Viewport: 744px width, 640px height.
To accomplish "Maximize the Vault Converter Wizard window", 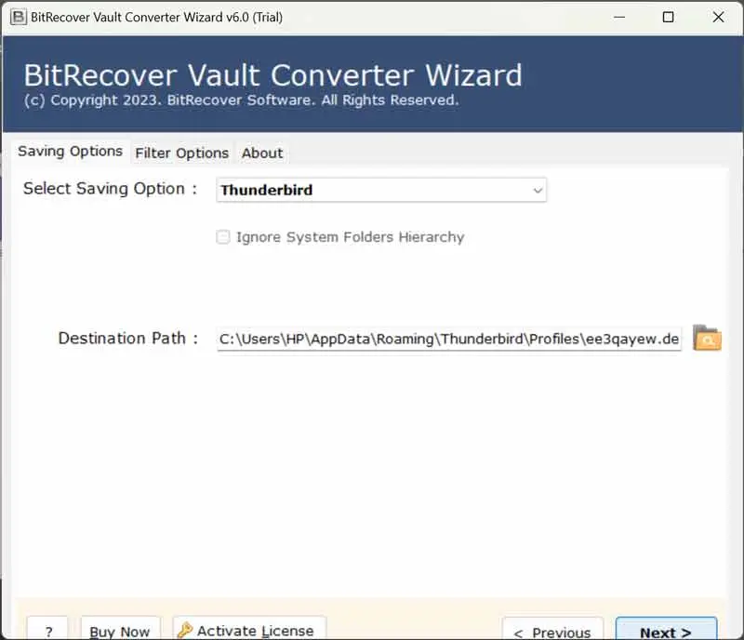I will [668, 17].
